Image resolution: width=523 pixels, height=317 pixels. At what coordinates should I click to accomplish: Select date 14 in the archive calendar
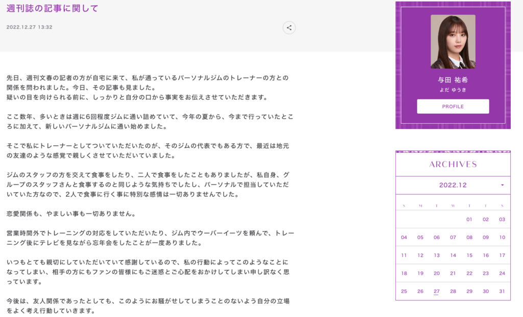pyautogui.click(x=453, y=255)
